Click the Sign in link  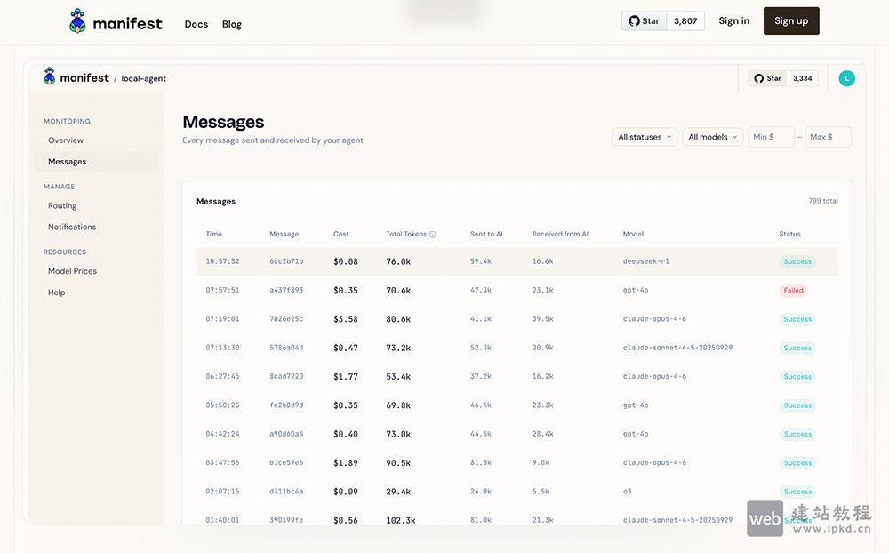(733, 21)
